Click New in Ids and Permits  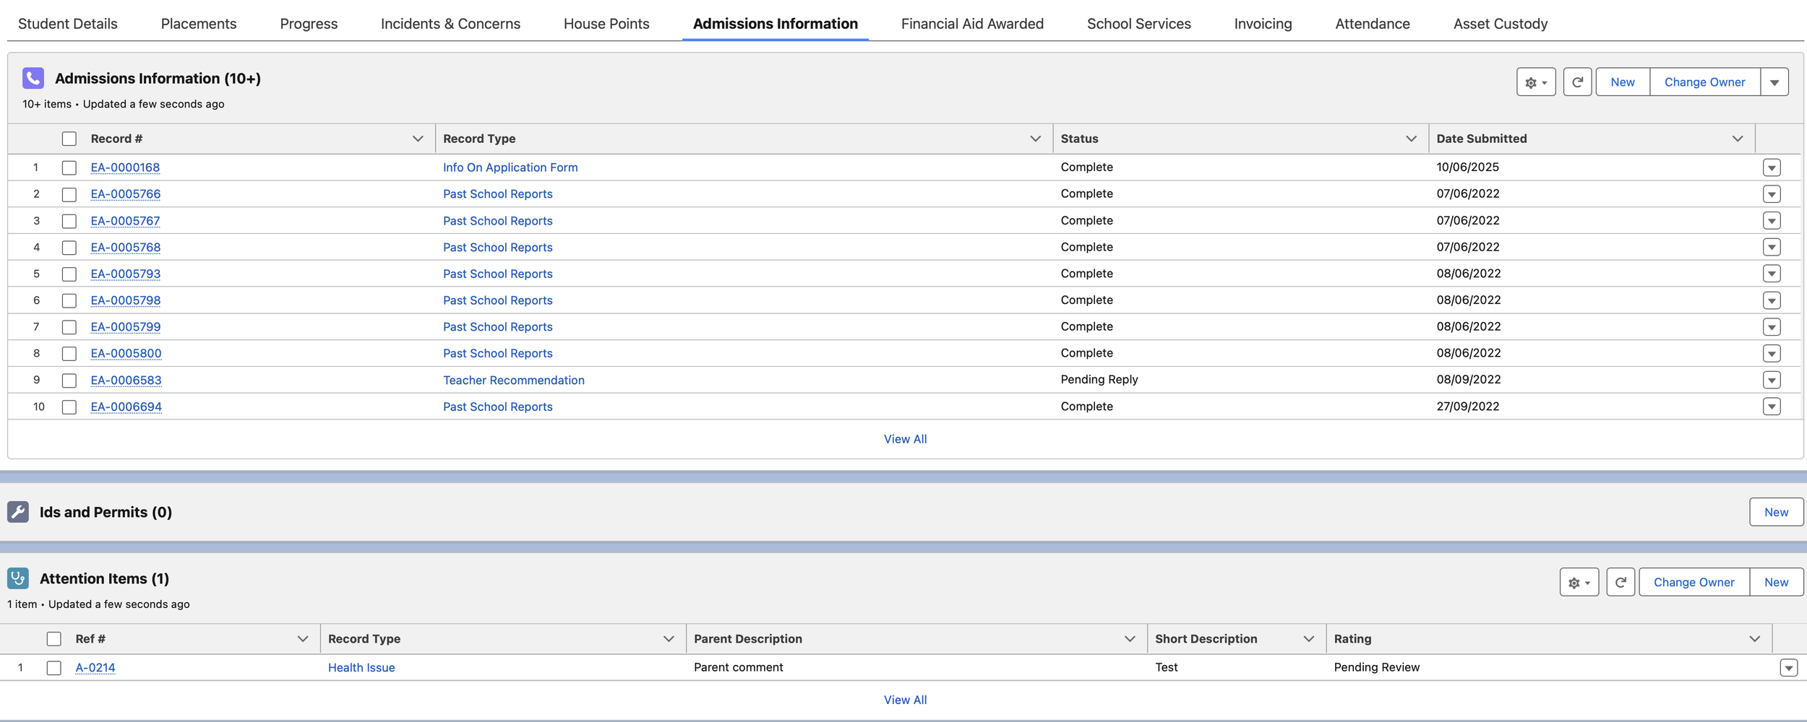point(1776,512)
